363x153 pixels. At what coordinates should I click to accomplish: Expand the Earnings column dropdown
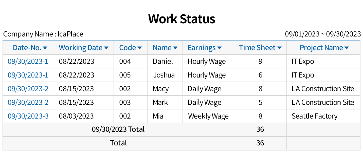pyautogui.click(x=220, y=48)
